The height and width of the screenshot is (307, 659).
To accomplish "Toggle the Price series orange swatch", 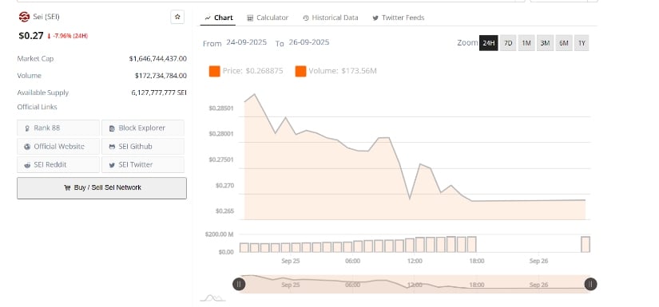I will point(214,71).
